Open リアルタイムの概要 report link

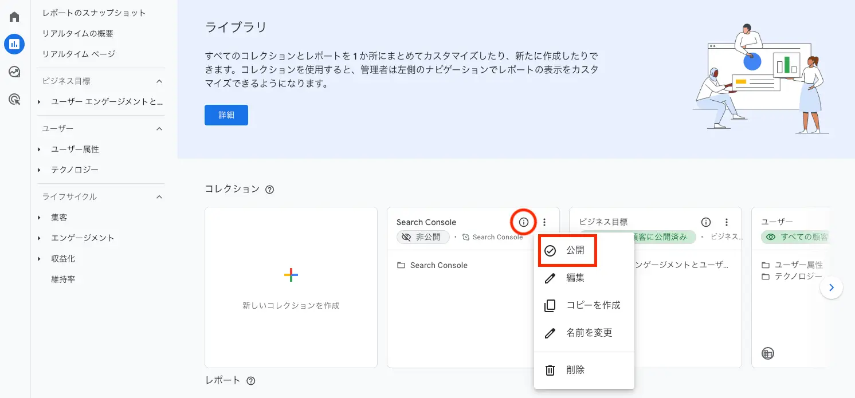(x=78, y=33)
